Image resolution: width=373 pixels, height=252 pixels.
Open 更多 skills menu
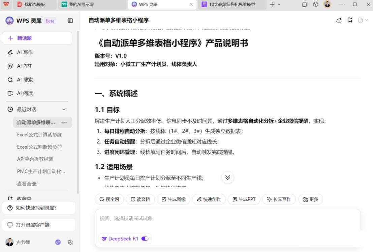(x=310, y=199)
